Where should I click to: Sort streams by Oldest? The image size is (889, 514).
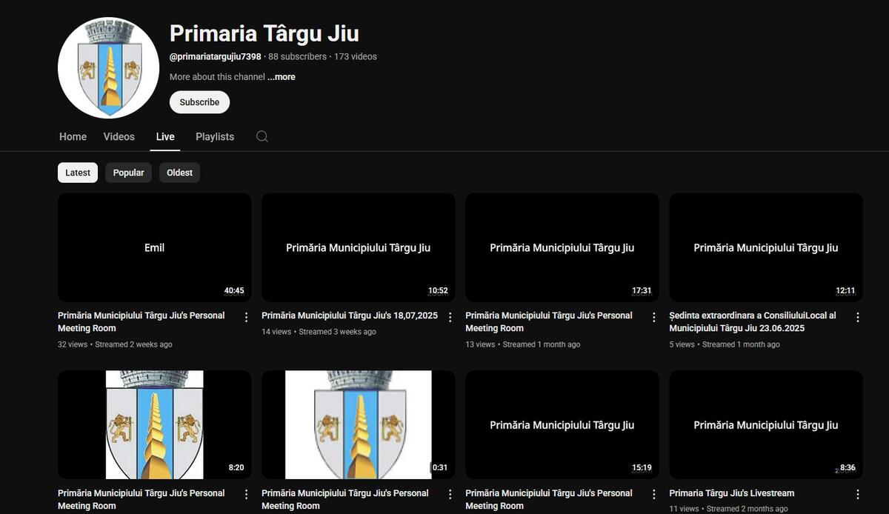[179, 173]
